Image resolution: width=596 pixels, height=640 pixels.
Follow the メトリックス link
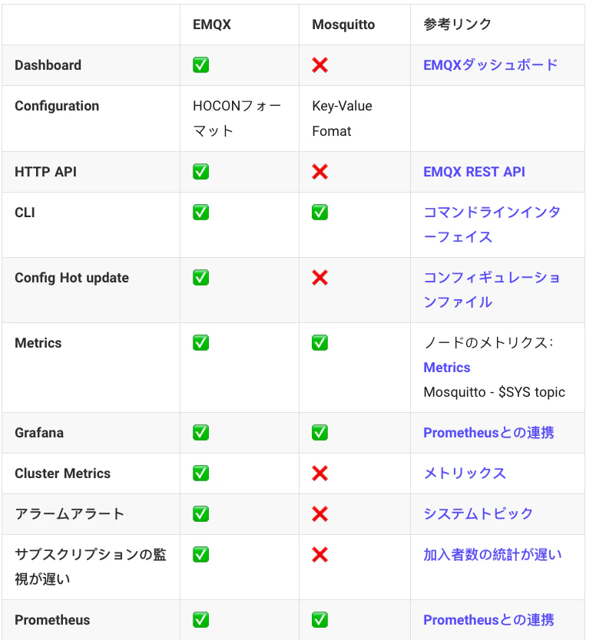465,473
